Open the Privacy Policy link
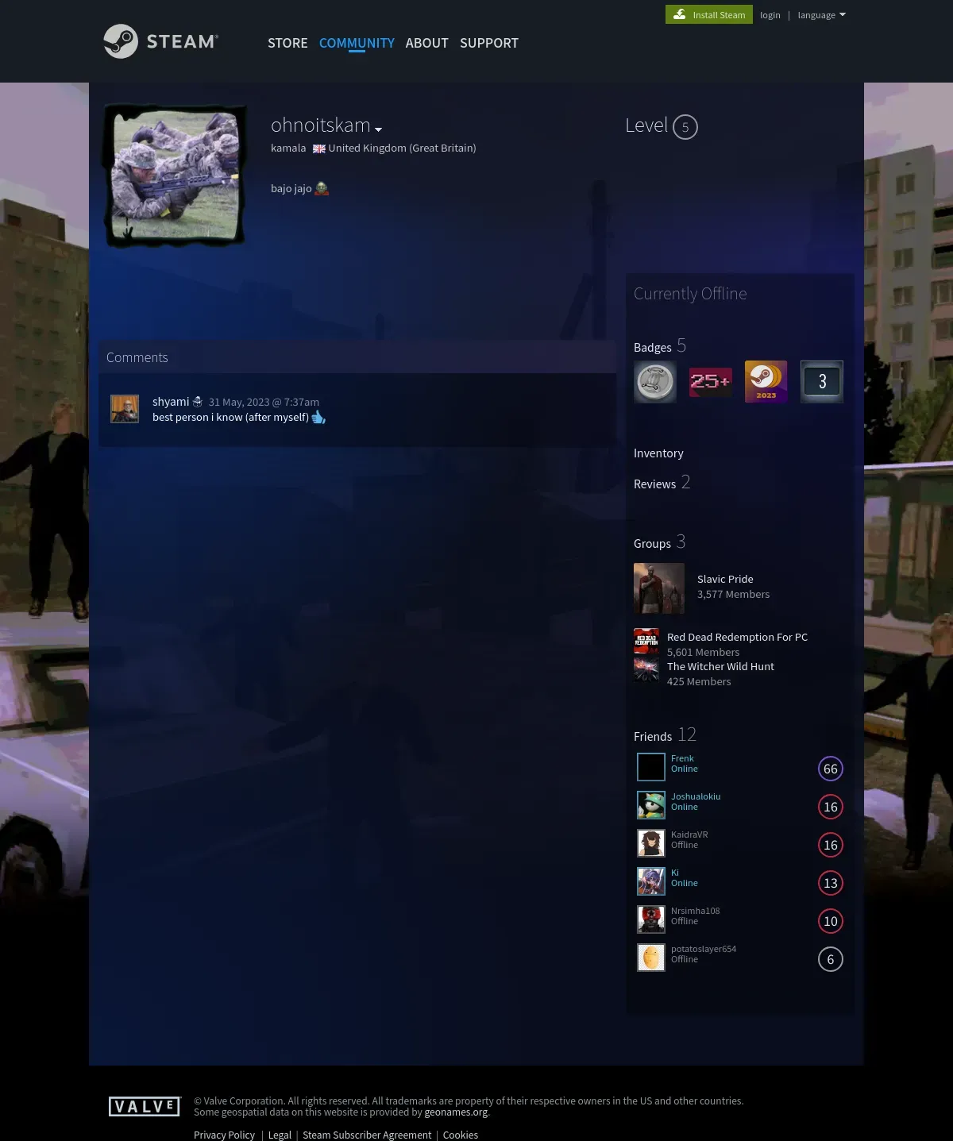 point(224,1135)
